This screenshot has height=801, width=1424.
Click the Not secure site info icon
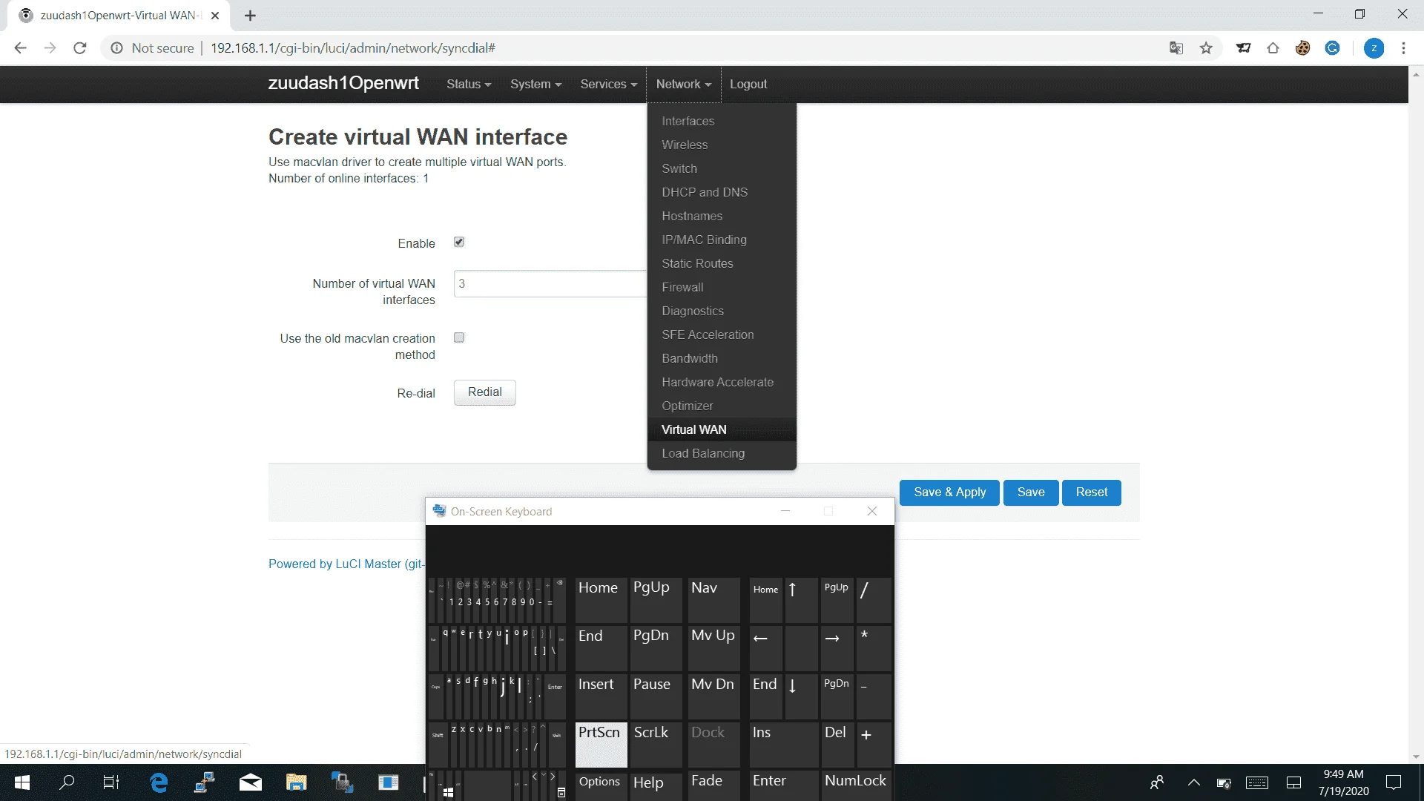(x=116, y=48)
